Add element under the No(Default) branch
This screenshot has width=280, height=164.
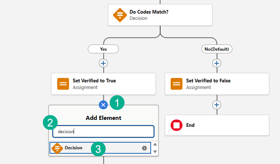click(217, 63)
